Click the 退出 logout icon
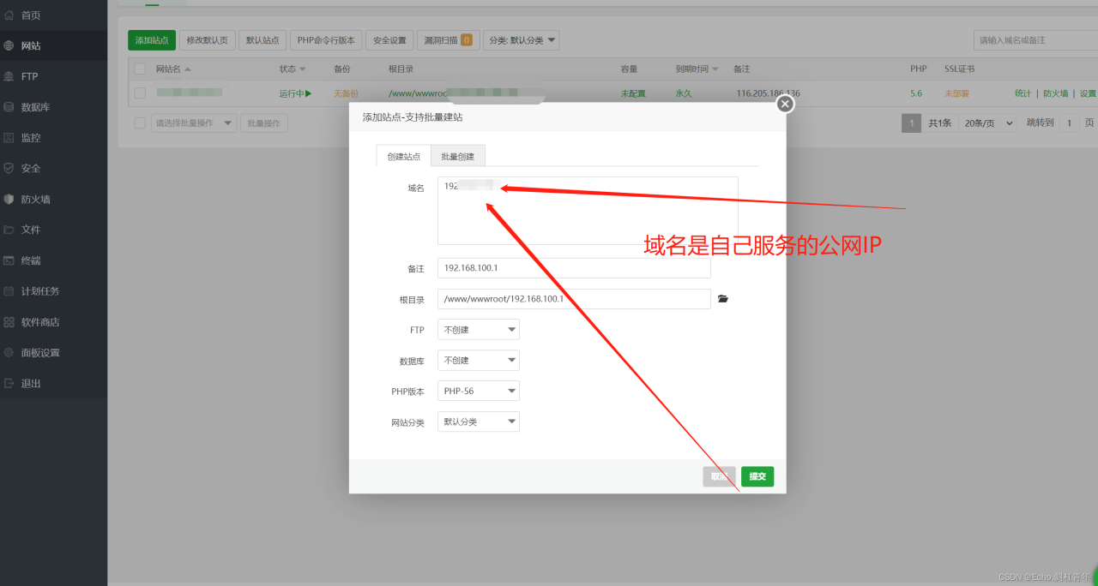Screen dimensions: 1098x586 click(9, 384)
